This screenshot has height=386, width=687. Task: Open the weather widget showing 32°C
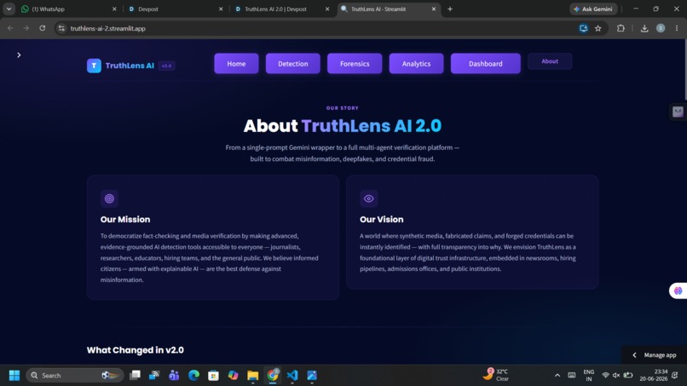[496, 375]
